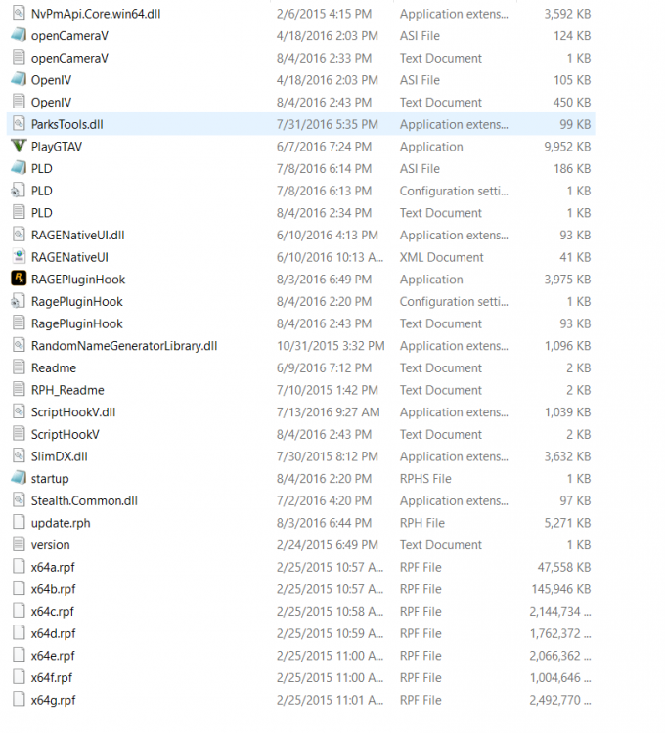Click the '47,558 KB' size value
Screen dimensions: 665x733
pos(564,568)
